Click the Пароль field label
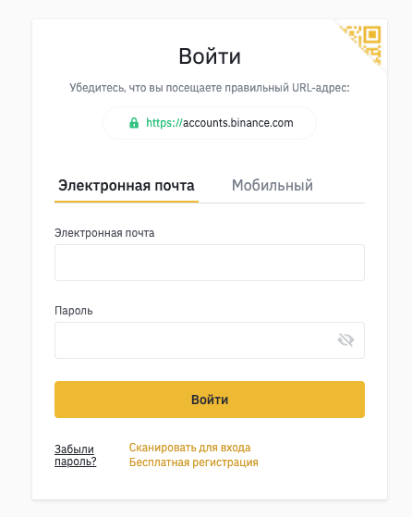Image resolution: width=412 pixels, height=517 pixels. tap(74, 311)
